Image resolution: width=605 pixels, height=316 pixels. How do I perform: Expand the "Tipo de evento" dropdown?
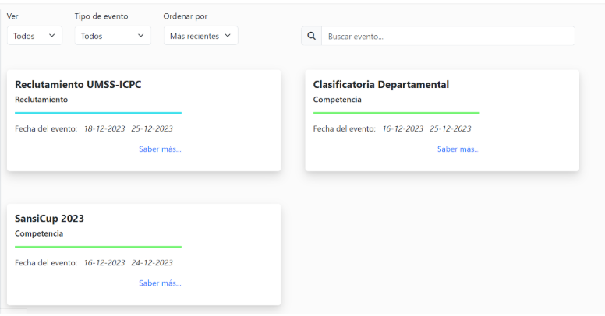click(x=112, y=36)
